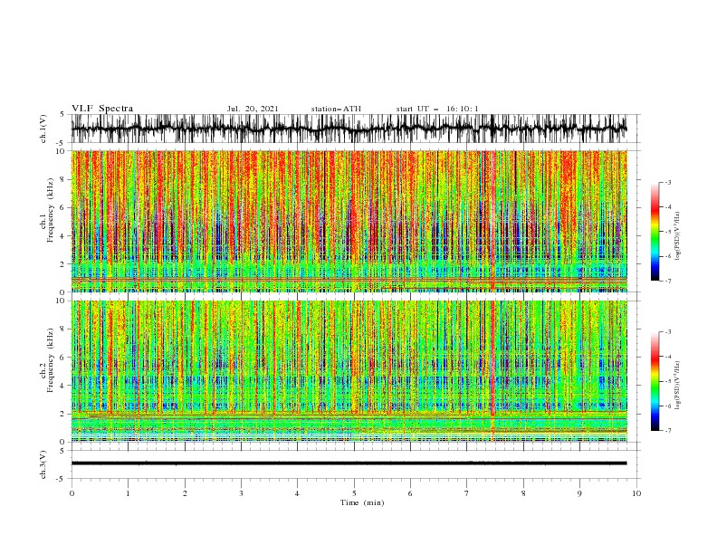717x554 pixels.
Task: Click the time axis tick label "6"
Action: 411,493
